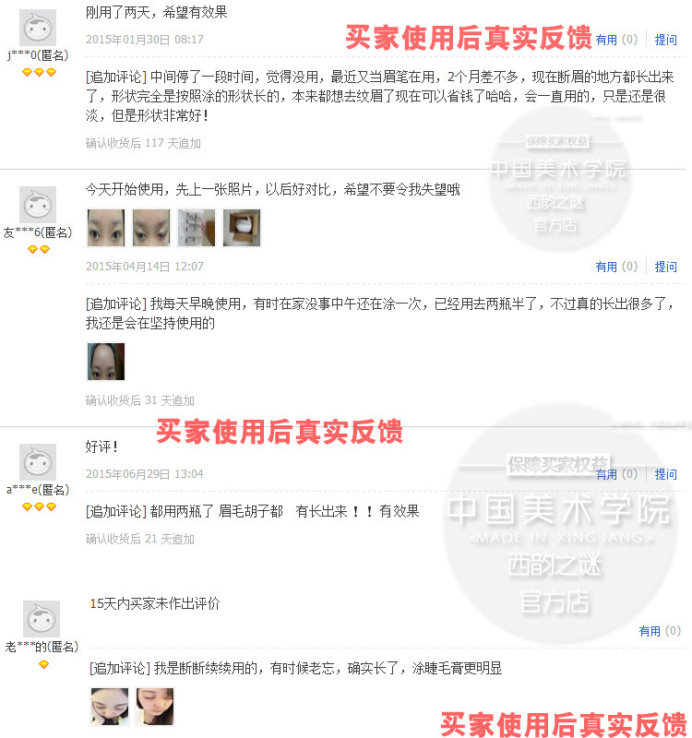Click 提问 on the 2015年04月14日 review
Viewport: 692px width, 738px height.
coord(665,267)
